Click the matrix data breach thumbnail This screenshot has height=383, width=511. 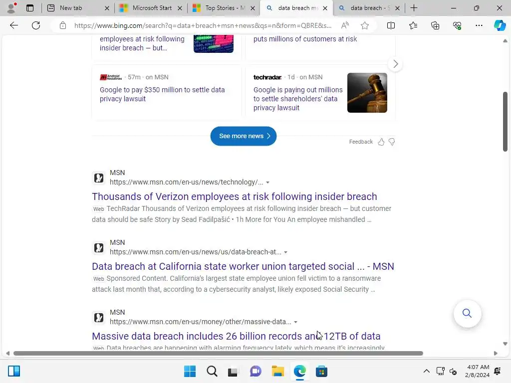pos(214,44)
